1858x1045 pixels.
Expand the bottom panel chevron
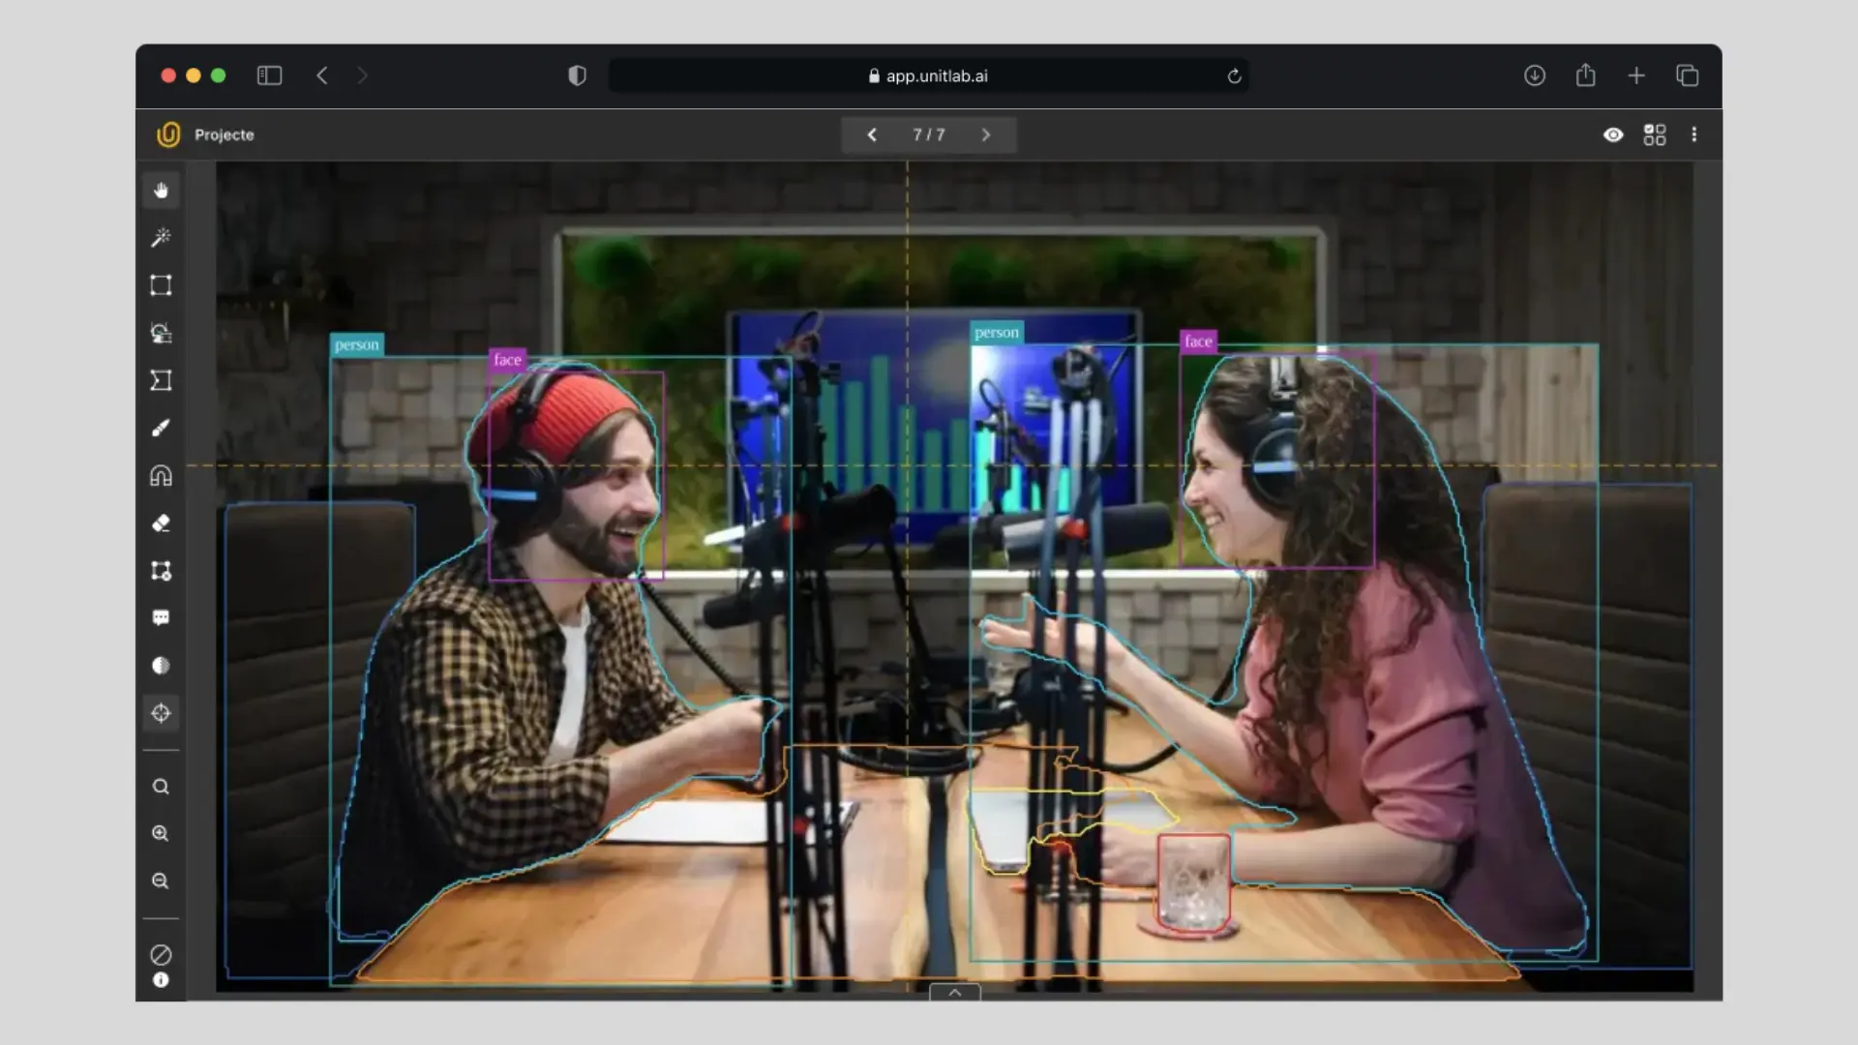pos(954,992)
